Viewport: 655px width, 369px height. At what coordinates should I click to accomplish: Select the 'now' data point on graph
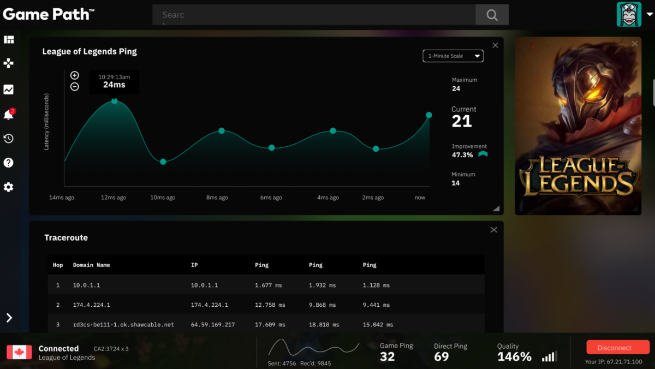point(429,115)
